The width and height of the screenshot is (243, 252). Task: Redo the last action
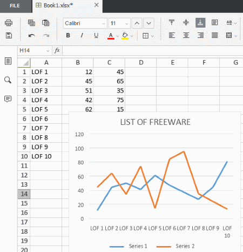(46, 36)
